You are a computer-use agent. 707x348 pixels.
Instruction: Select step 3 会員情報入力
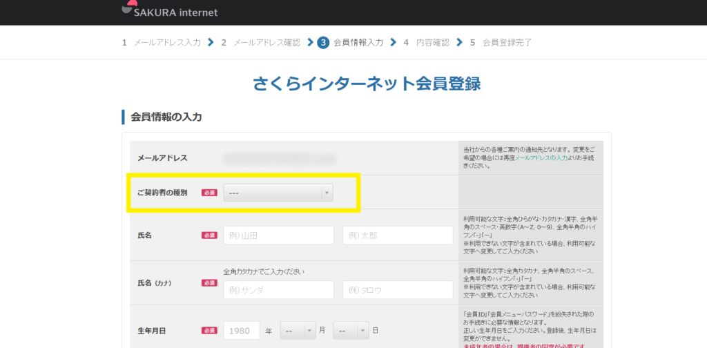(x=350, y=43)
